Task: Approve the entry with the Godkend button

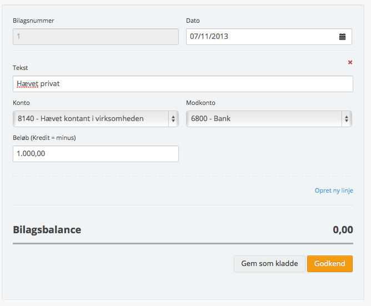Action: click(x=329, y=264)
